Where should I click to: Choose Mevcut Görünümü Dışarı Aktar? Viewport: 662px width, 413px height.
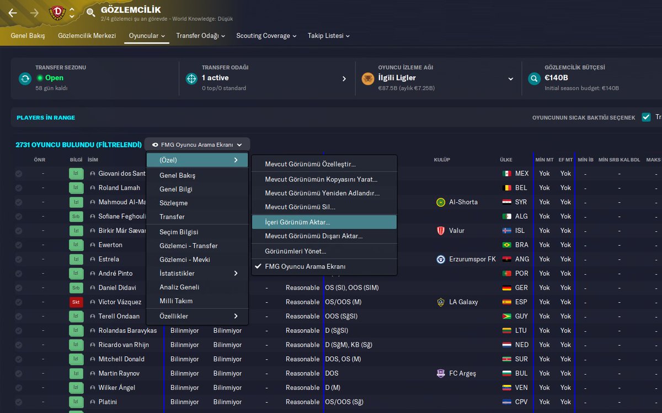(x=324, y=236)
